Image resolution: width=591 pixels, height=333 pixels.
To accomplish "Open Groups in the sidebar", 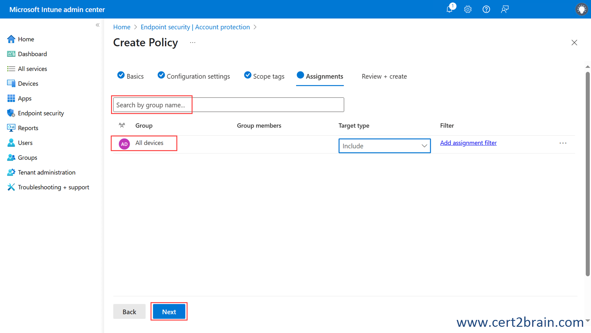I will click(x=27, y=158).
